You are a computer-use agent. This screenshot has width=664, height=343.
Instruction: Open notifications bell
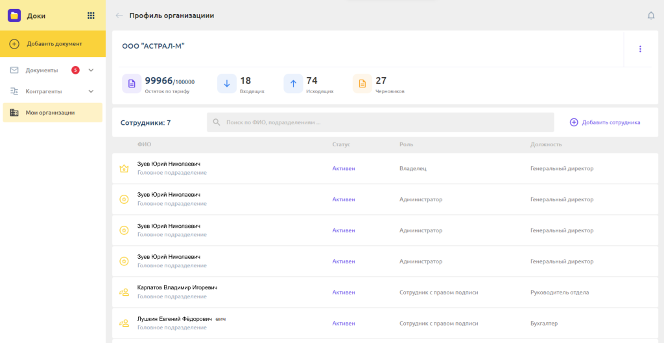651,16
